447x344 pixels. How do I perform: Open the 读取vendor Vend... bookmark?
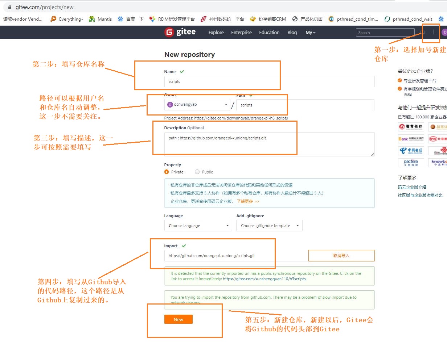tap(22, 19)
